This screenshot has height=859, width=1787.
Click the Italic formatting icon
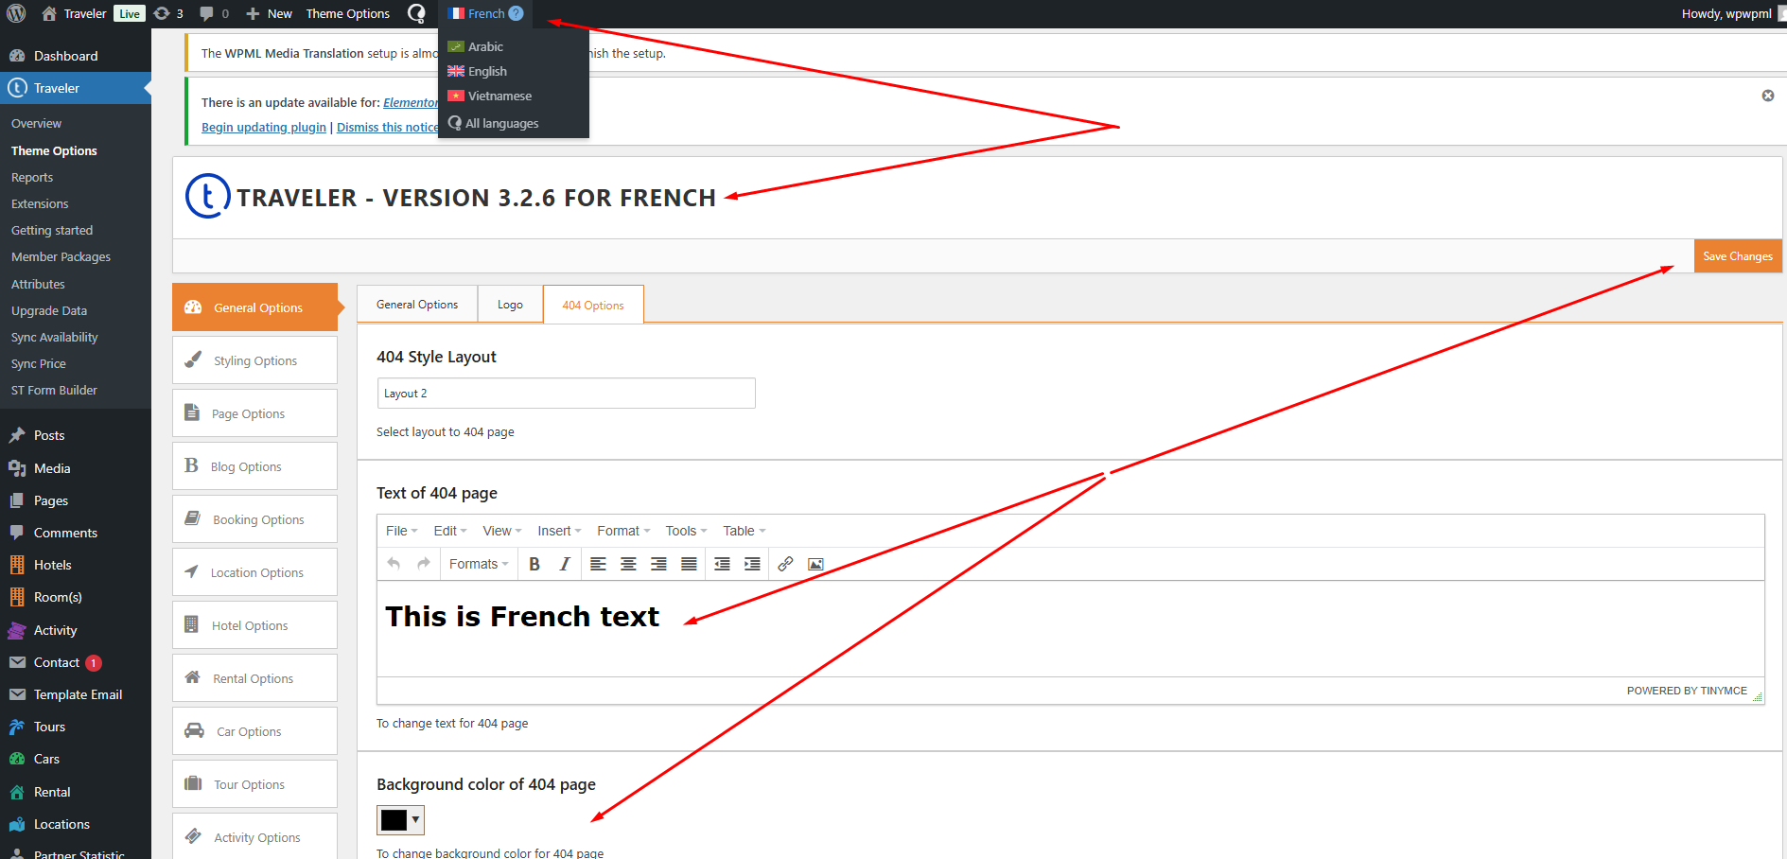pos(565,564)
